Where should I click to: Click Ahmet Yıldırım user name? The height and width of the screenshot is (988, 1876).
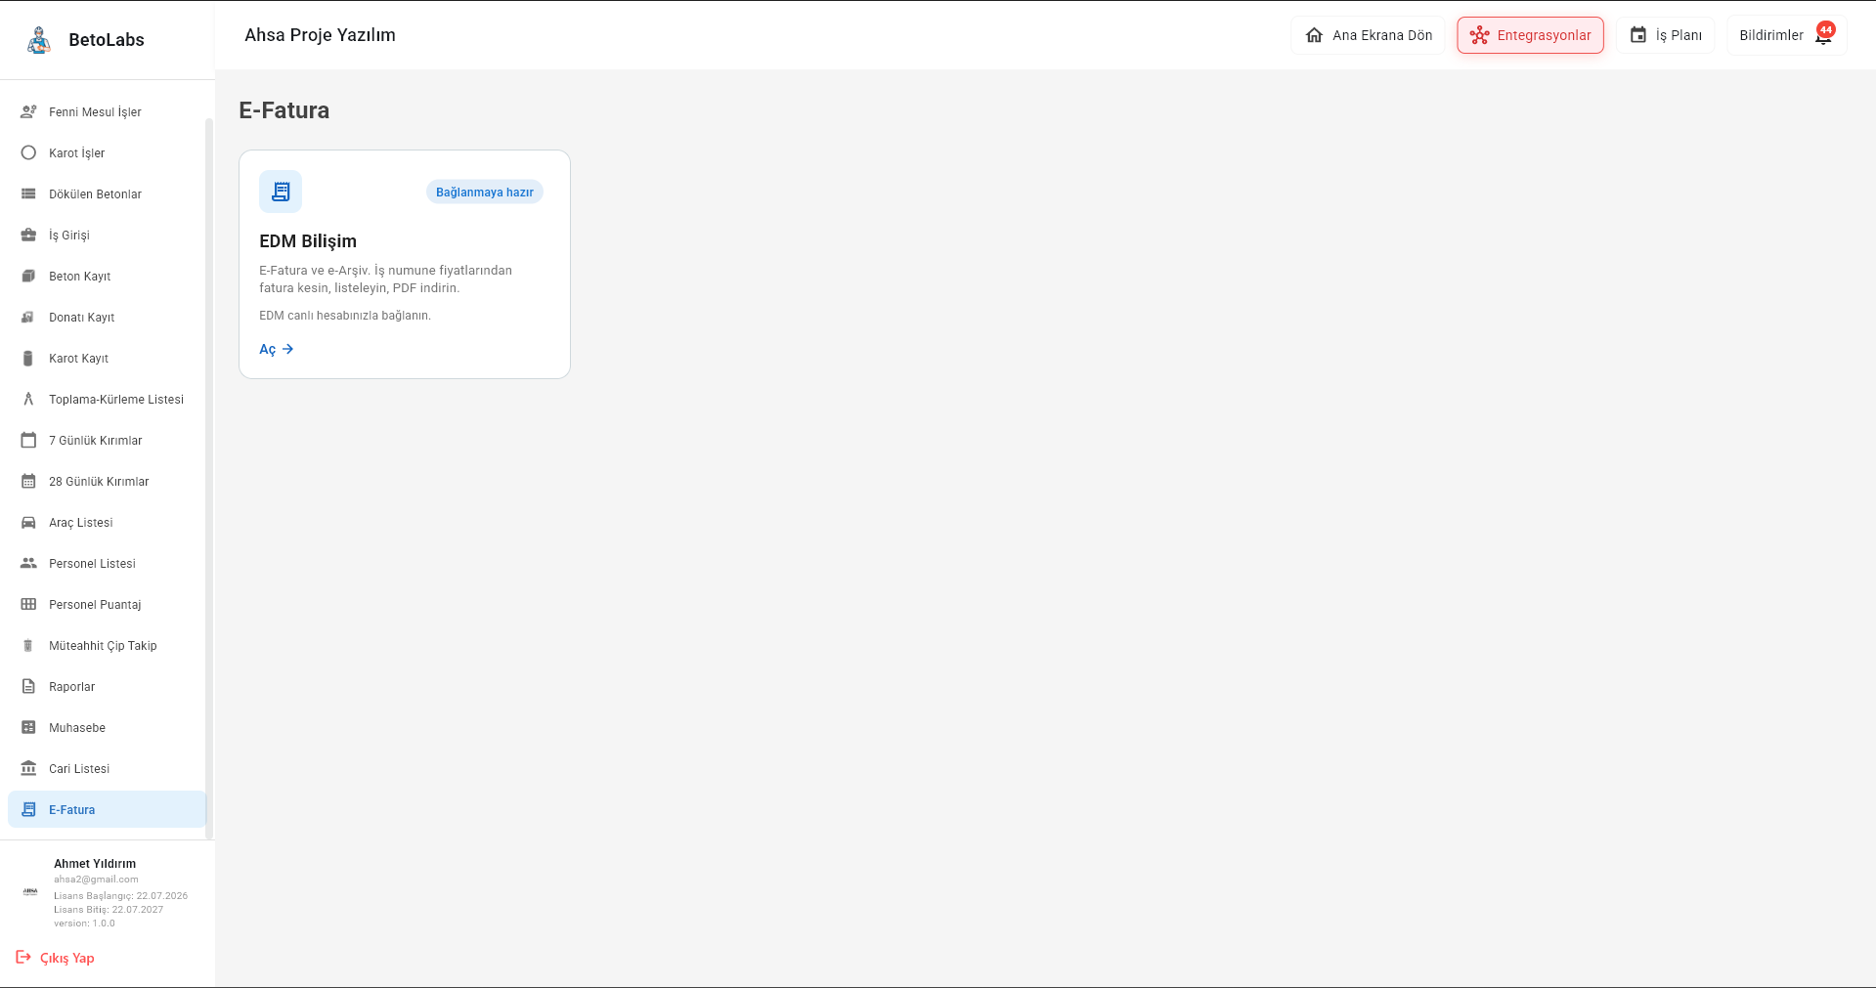point(95,863)
